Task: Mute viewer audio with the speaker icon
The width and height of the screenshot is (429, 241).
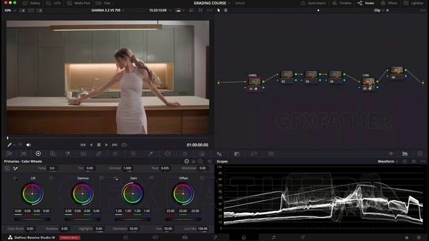Action: [28, 145]
